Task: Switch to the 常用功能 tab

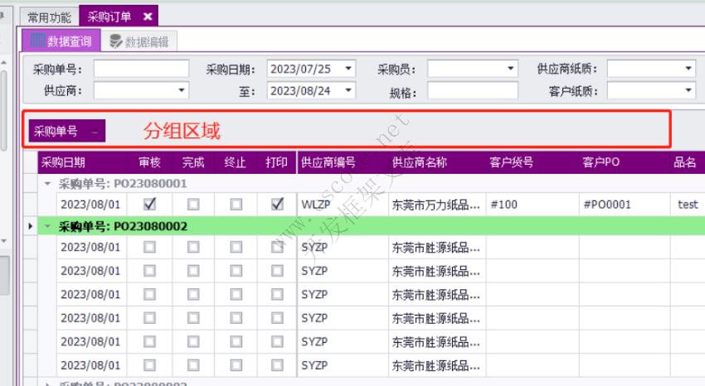Action: (x=50, y=17)
